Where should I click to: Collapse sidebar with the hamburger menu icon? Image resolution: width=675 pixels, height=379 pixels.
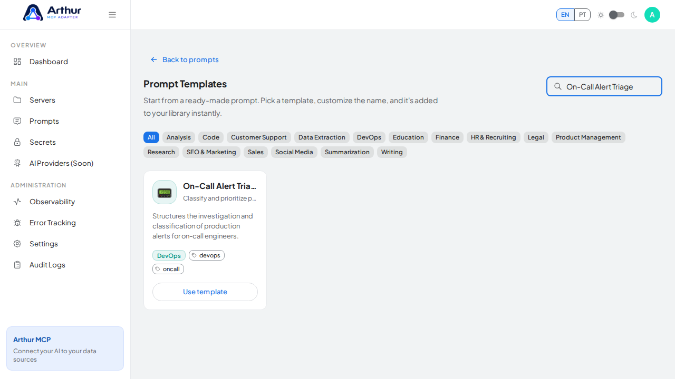(x=112, y=15)
